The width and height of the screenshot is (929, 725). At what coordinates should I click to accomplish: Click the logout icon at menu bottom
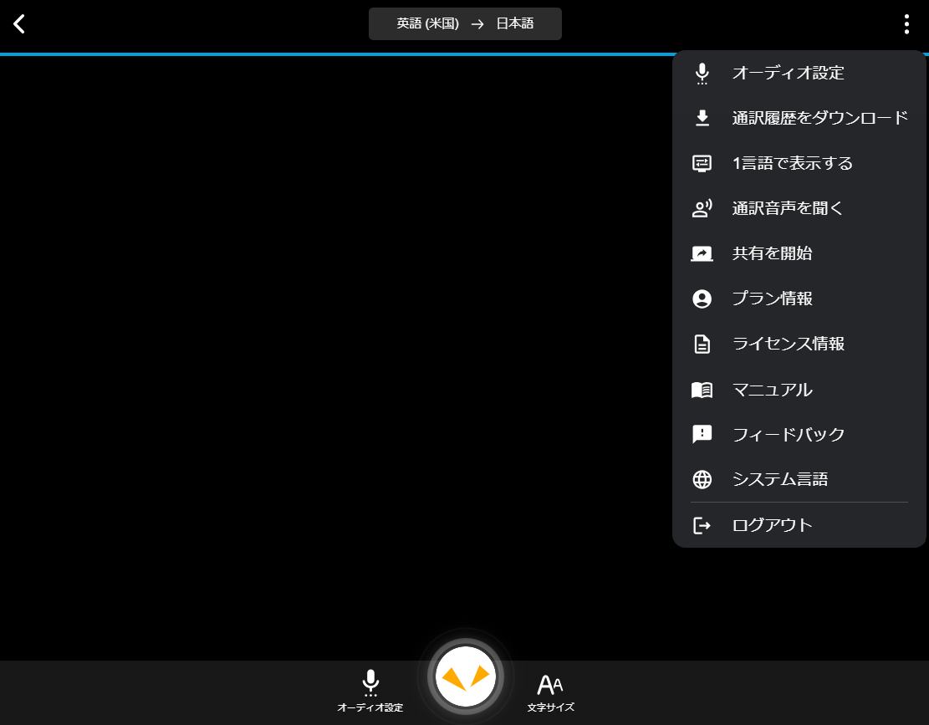702,524
